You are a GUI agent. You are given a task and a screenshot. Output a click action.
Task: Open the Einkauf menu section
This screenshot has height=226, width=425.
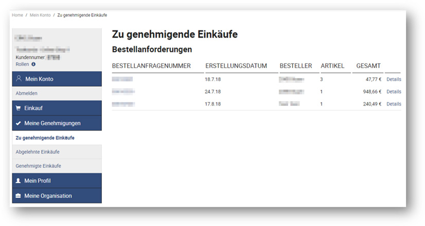click(x=57, y=108)
